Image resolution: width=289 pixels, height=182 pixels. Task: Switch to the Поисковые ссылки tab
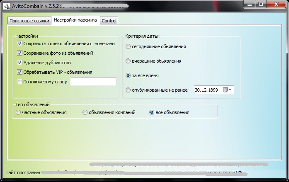click(29, 21)
